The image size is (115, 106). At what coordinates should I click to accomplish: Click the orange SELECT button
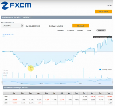point(81,26)
